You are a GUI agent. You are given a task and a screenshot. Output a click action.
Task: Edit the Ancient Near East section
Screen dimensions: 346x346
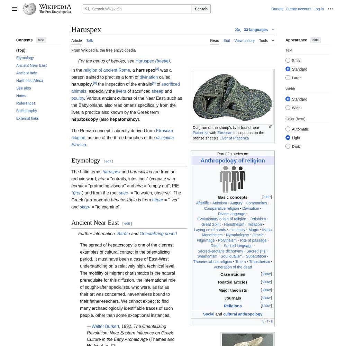[x=127, y=223]
